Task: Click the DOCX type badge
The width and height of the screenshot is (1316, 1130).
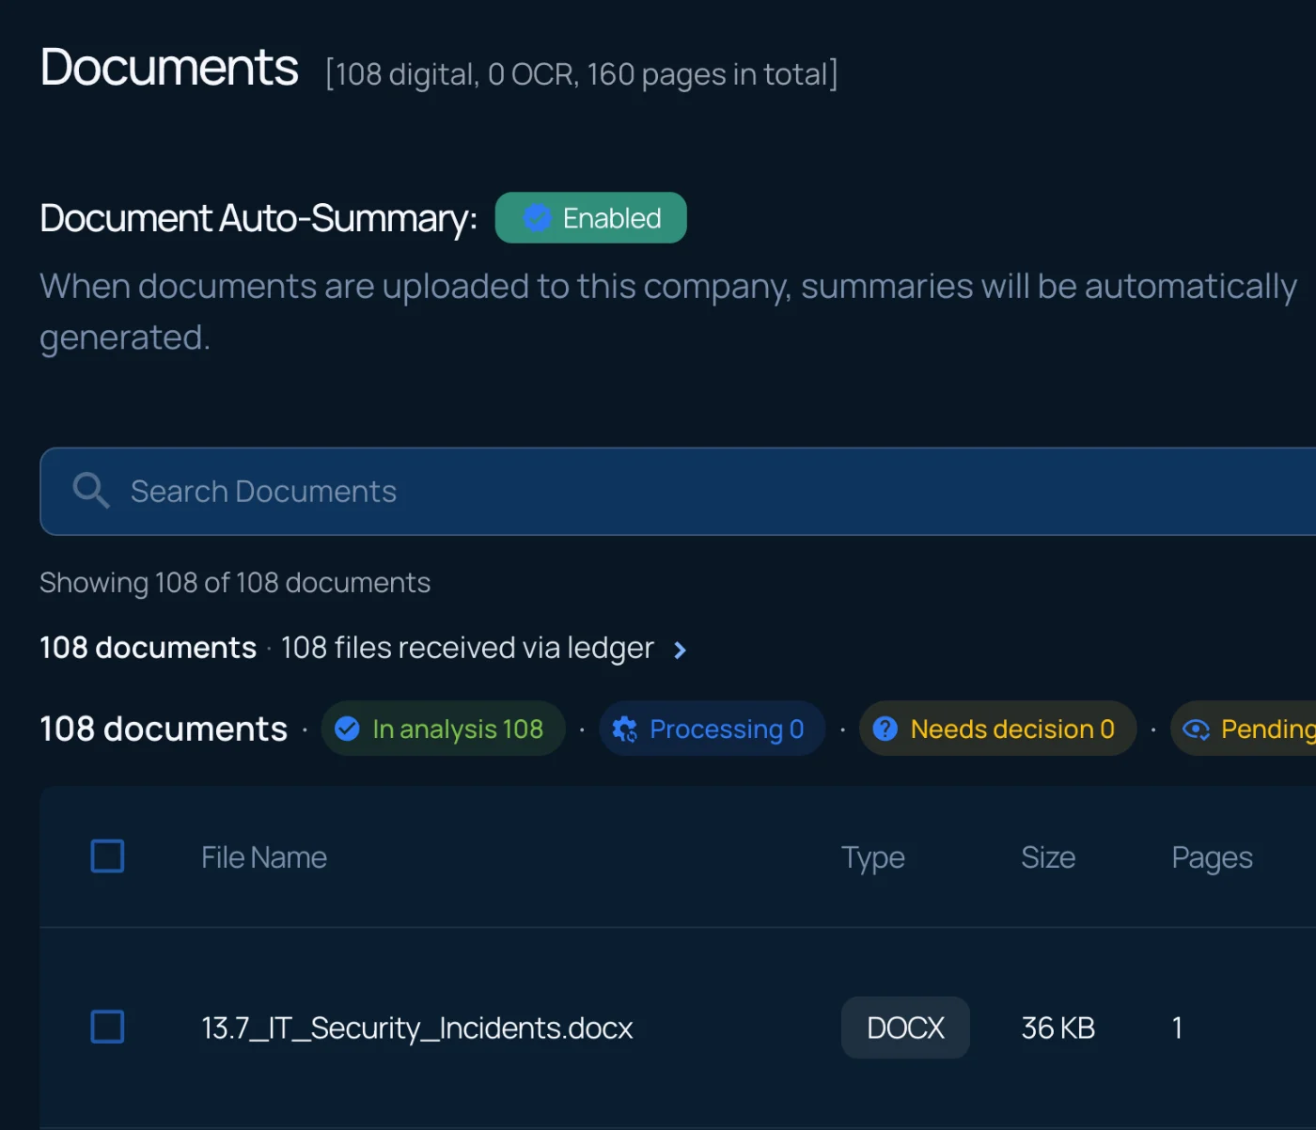Action: tap(905, 1028)
